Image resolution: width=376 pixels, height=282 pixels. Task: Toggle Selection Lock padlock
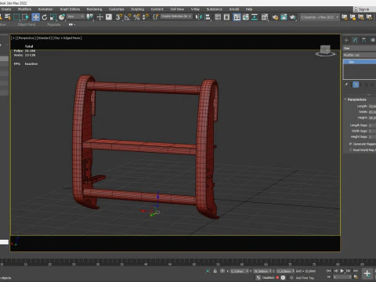point(215,271)
